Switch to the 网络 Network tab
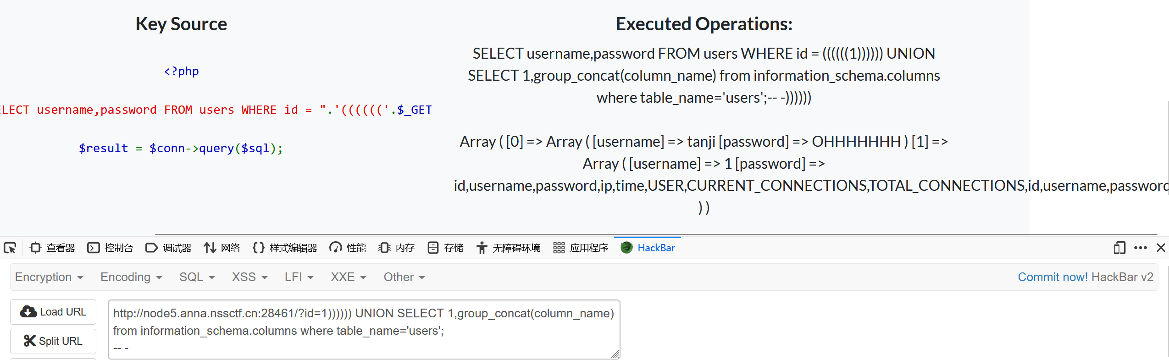Screen dimensions: 1169x360 pyautogui.click(x=222, y=248)
